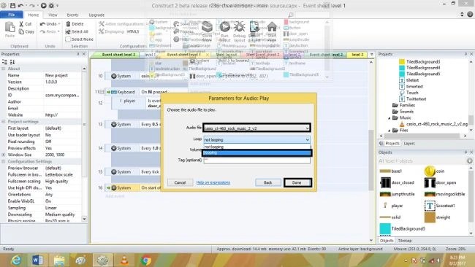Open File Explorer from the taskbar

point(59,260)
